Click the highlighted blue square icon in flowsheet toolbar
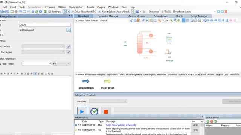Screen dimensions: 241x135 pyautogui.click(x=183, y=20)
